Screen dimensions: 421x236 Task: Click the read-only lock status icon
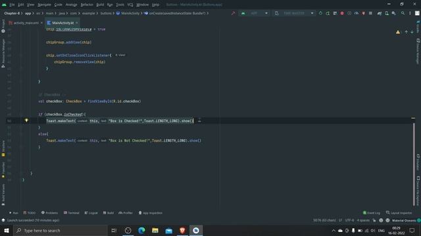374,220
